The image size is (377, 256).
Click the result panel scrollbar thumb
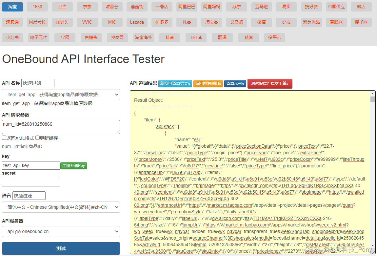click(372, 99)
